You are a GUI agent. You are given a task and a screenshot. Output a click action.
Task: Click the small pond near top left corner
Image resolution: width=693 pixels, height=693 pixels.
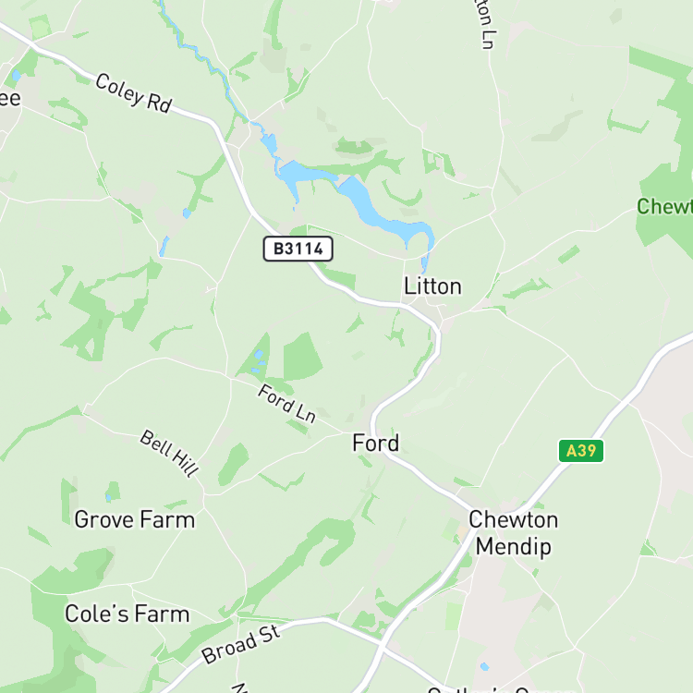point(16,76)
